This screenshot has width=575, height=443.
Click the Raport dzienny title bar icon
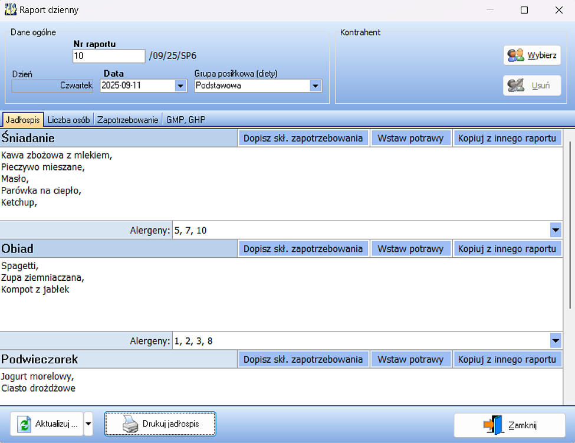pyautogui.click(x=10, y=10)
